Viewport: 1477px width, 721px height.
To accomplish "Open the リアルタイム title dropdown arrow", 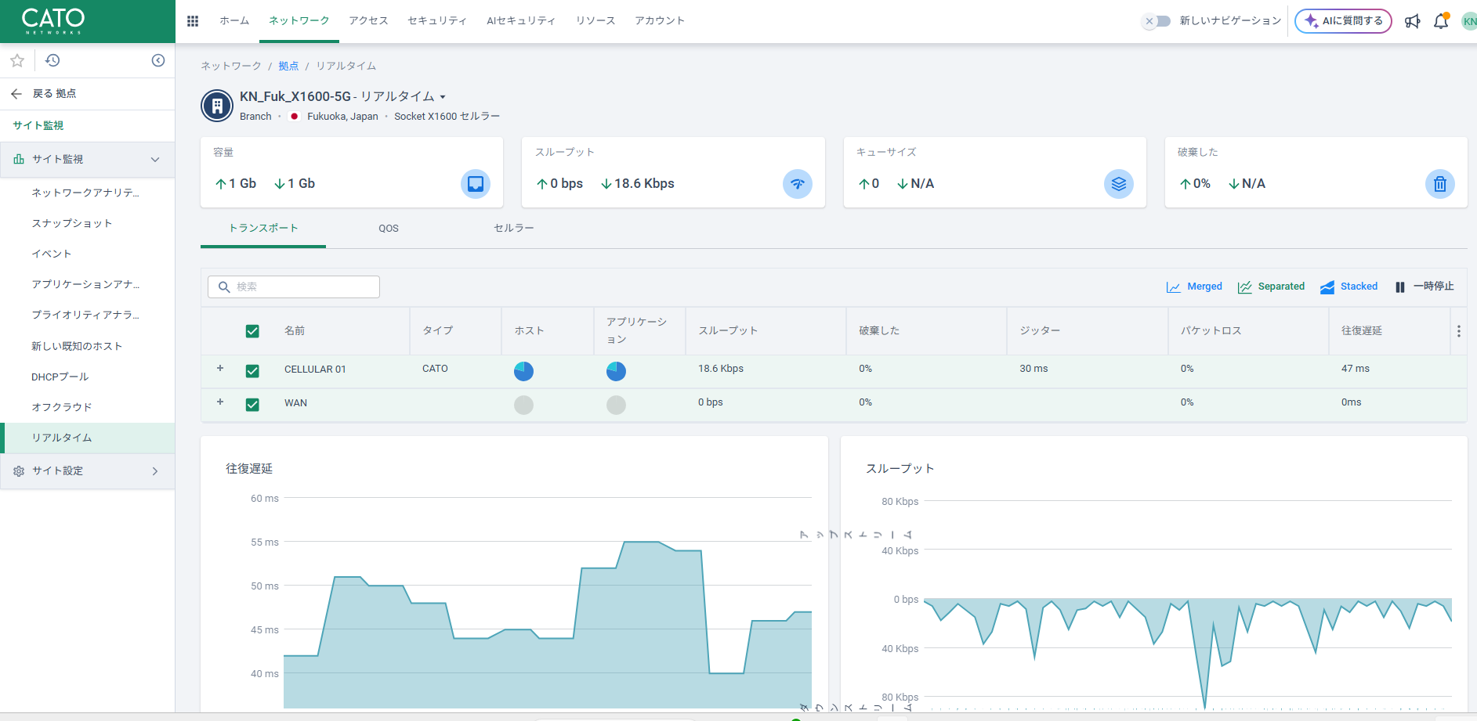I will (443, 97).
